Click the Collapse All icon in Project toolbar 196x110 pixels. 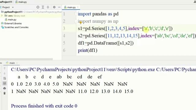(x=48, y=7)
